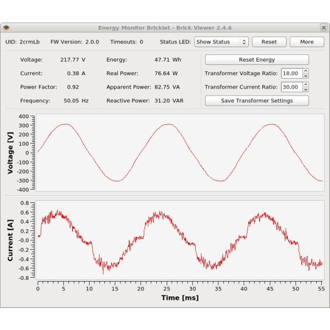Increase Transformer Current Ratio with up arrow

click(x=306, y=85)
